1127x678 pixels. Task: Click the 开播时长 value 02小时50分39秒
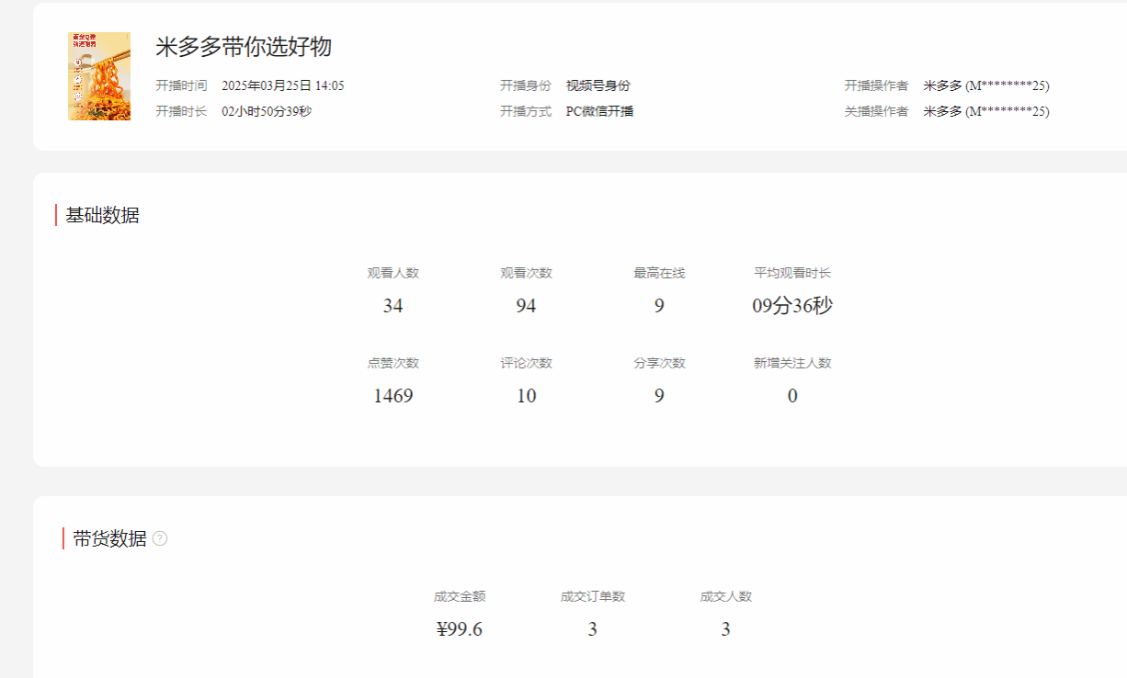[x=267, y=111]
